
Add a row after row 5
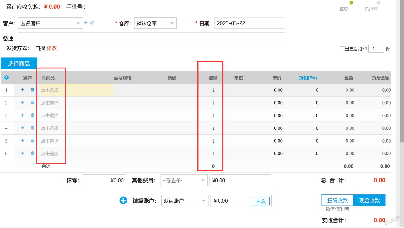(x=23, y=141)
